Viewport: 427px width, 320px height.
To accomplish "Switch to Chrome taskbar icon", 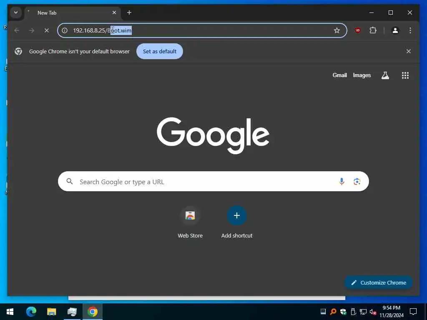I will click(x=92, y=312).
